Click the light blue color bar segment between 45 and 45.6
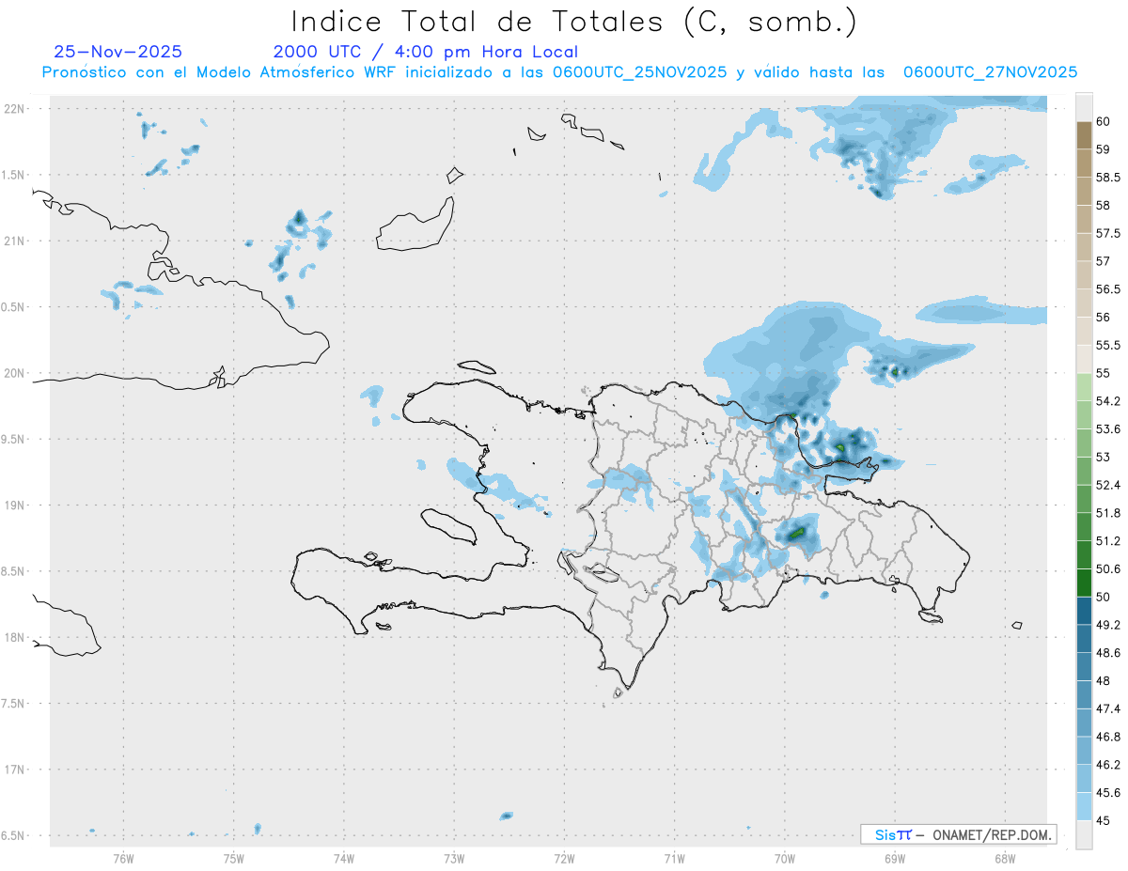 point(1084,806)
